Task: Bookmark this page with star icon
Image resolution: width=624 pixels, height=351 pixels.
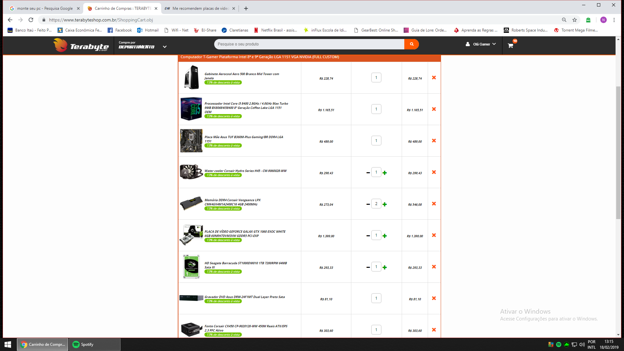Action: click(575, 20)
